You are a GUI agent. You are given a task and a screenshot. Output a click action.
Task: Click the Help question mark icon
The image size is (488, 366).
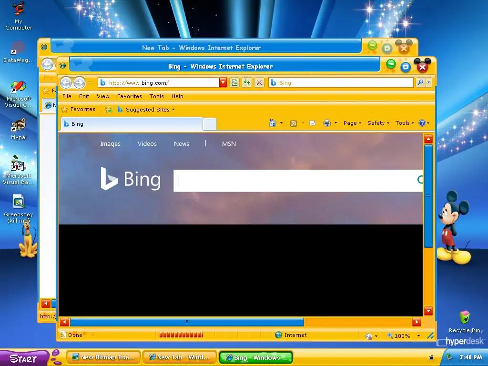[422, 123]
